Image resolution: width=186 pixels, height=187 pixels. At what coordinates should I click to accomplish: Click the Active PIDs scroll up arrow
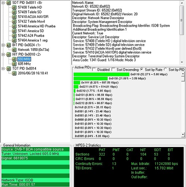(183, 74)
